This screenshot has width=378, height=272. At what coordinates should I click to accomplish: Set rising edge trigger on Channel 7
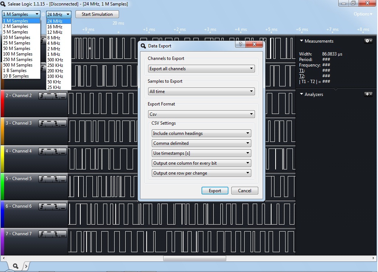(42, 234)
